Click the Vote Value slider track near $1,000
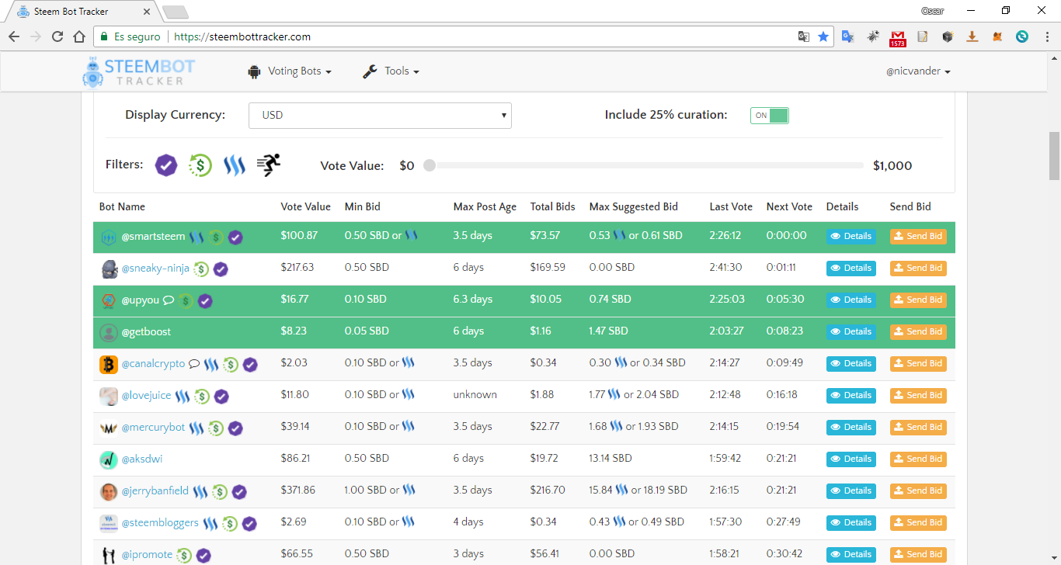The height and width of the screenshot is (565, 1061). (857, 165)
